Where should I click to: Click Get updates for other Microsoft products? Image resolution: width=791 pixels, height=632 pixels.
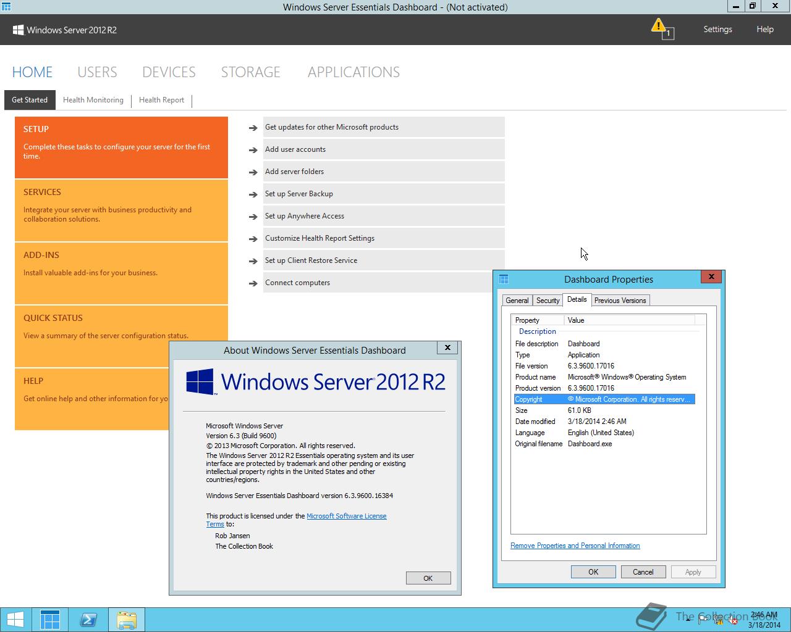point(384,127)
